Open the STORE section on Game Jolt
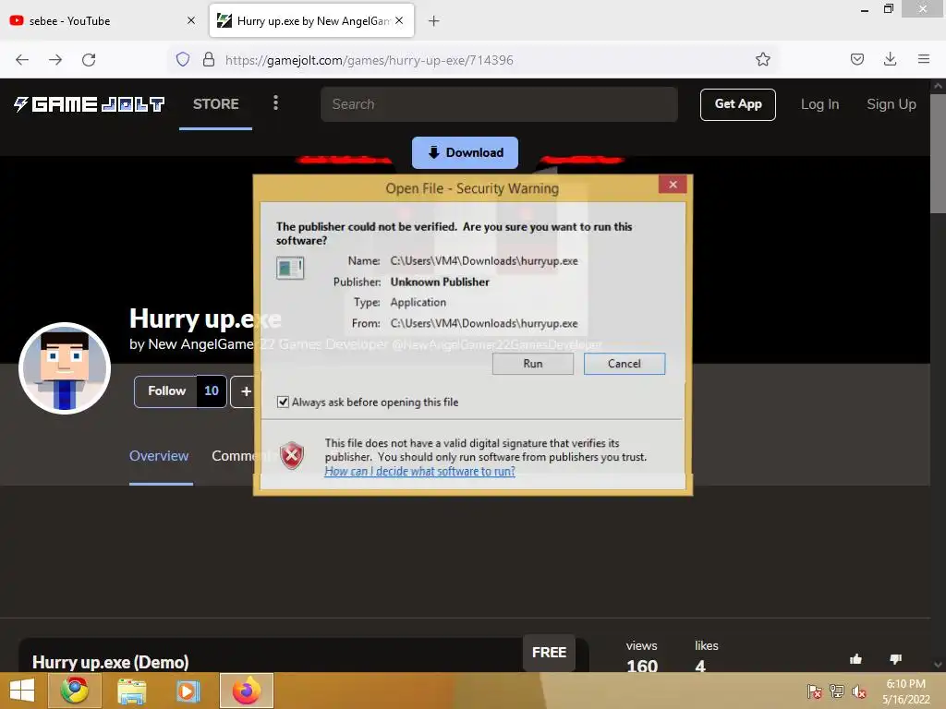The width and height of the screenshot is (946, 709). 215,104
